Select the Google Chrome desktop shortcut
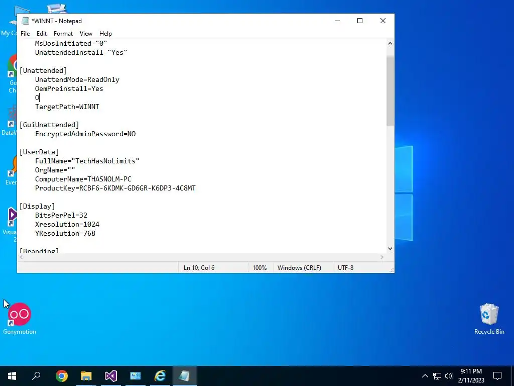Image resolution: width=514 pixels, height=386 pixels. pyautogui.click(x=12, y=74)
